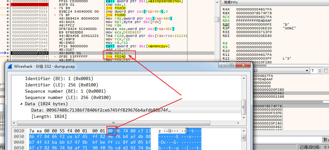Click up arrow of Wireshark hex pane scrollbar
The width and height of the screenshot is (329, 150).
coord(244,131)
